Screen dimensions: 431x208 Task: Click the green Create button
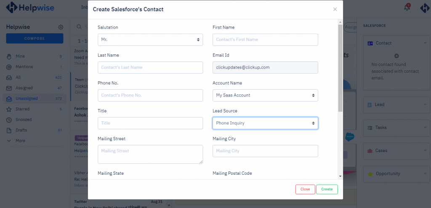coord(327,189)
